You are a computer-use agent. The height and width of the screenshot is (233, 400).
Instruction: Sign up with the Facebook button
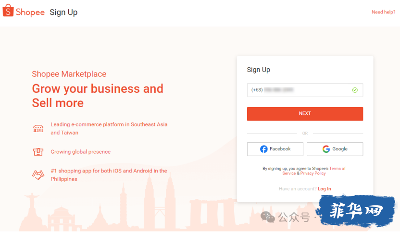(275, 149)
